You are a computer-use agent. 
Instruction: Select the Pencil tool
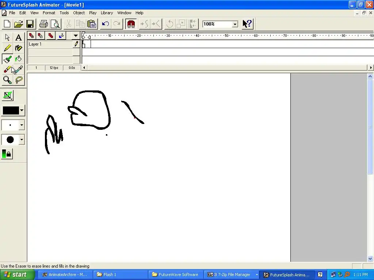pyautogui.click(x=7, y=48)
